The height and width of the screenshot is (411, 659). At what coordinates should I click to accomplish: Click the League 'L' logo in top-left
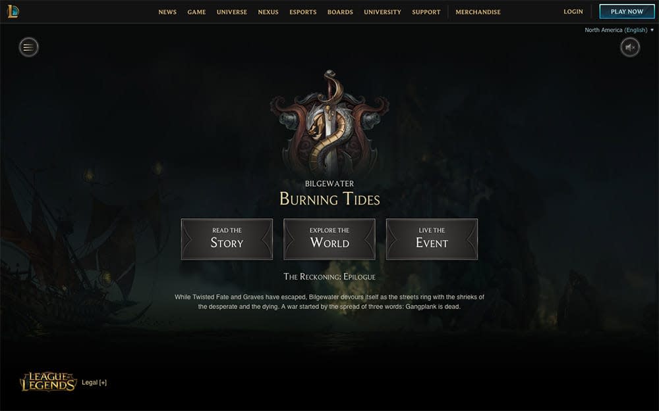(x=13, y=11)
